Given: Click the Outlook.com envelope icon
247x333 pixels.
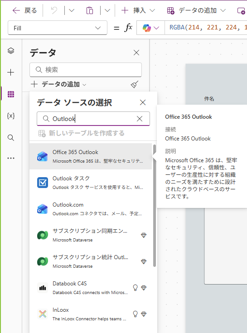Looking at the screenshot, I should (43, 209).
